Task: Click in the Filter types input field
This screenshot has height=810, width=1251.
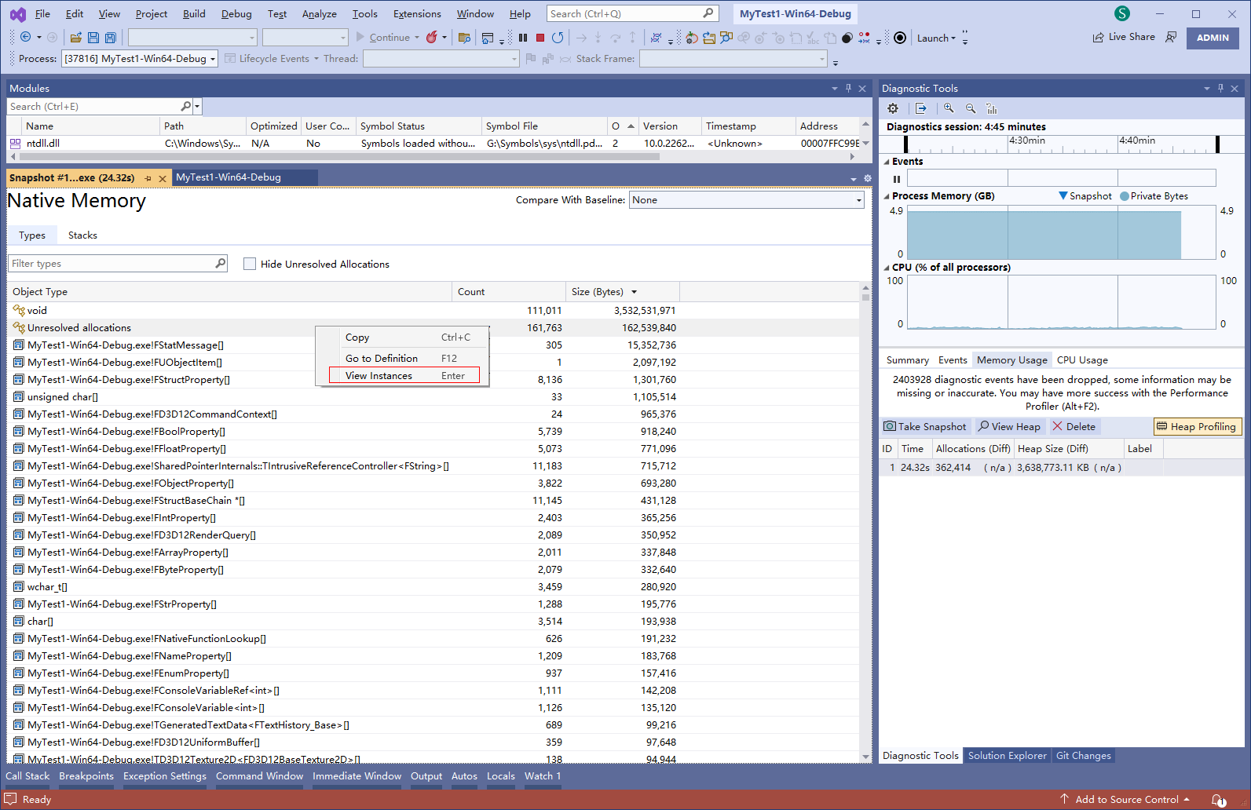Action: pyautogui.click(x=112, y=264)
